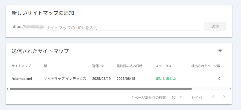Image resolution: width=241 pixels, height=110 pixels.
Task: Open the filter icon for submitted sitemaps
Action: (x=220, y=50)
